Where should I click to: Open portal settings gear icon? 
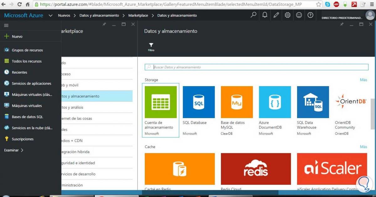coord(288,15)
